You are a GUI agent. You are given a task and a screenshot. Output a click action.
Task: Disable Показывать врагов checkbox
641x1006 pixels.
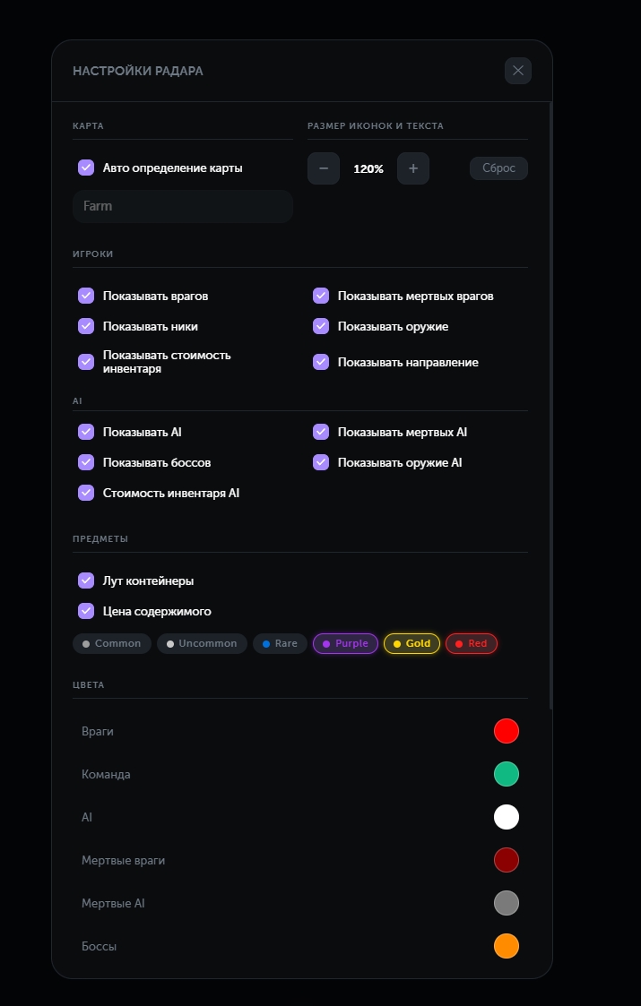(86, 296)
